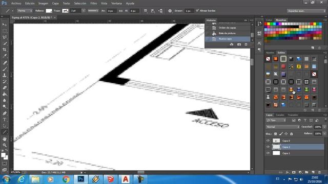Select the Pen tool
328x184 pixels.
(x=5, y=113)
